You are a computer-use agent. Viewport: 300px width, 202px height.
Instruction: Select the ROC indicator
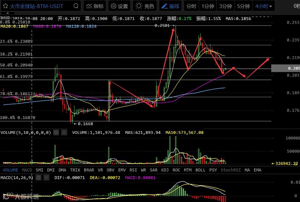click(176, 170)
